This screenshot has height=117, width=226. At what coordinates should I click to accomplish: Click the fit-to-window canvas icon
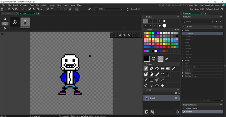click(134, 35)
